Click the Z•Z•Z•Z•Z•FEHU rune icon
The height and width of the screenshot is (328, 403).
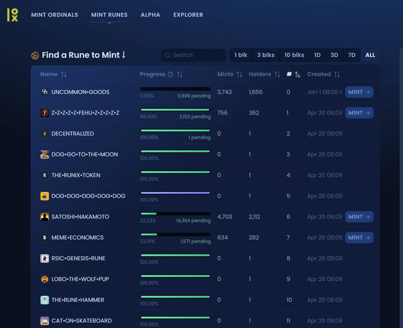click(45, 113)
